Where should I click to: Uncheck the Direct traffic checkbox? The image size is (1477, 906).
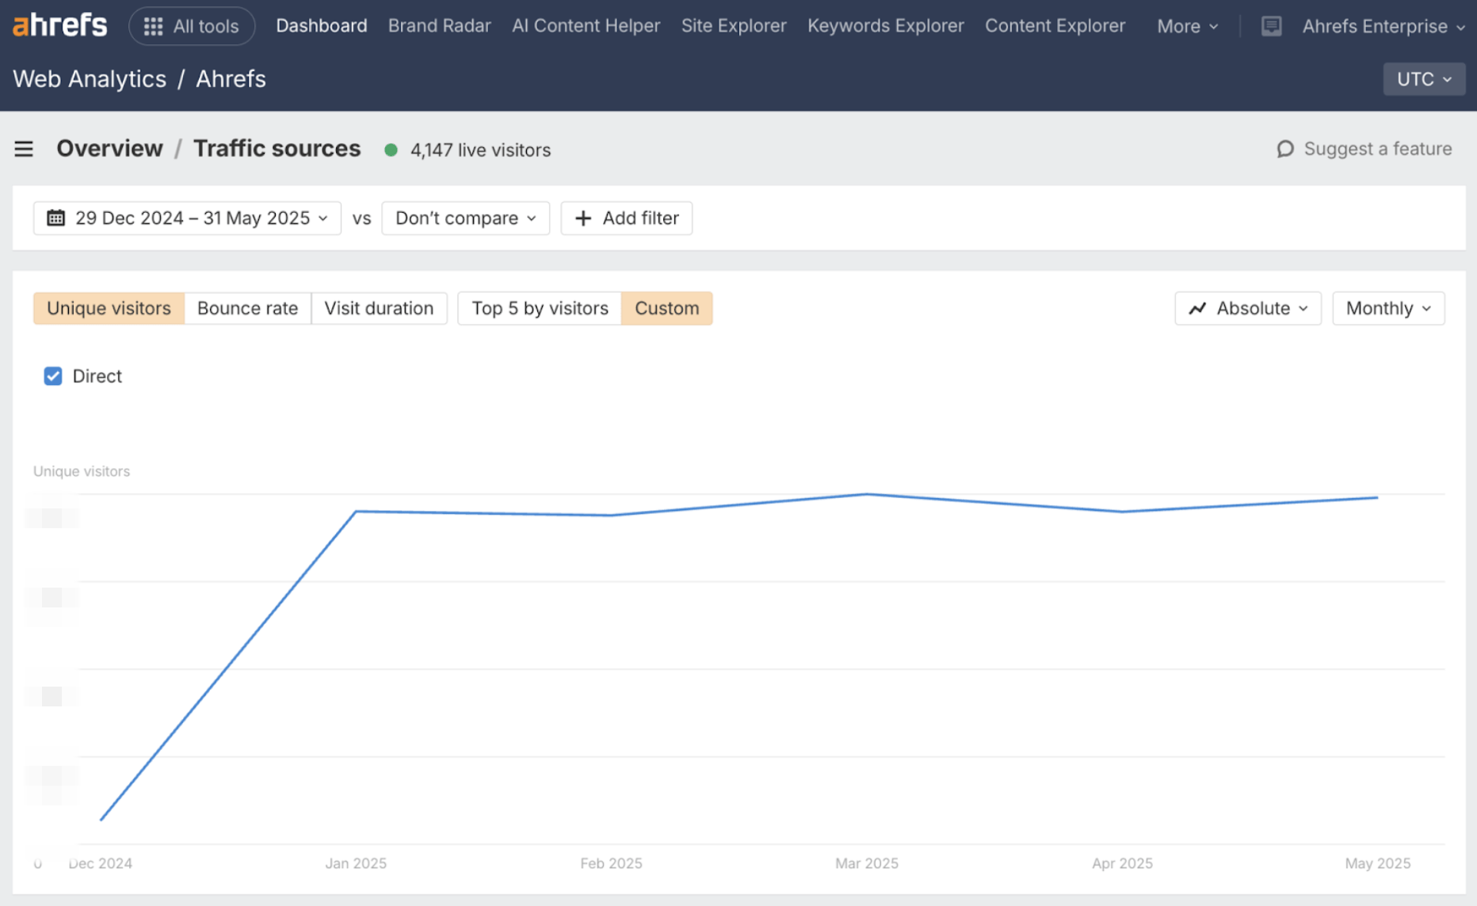coord(52,375)
